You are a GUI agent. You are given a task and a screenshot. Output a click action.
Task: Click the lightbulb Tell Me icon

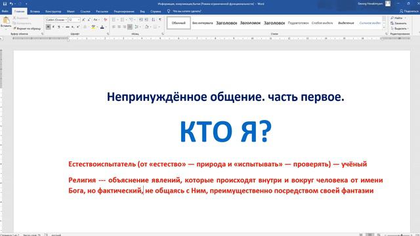point(169,11)
